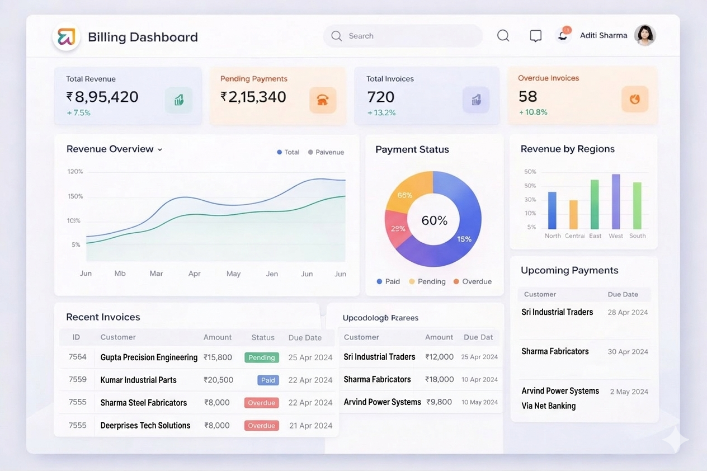Open the Gupta Precision Engineering invoice row
The image size is (707, 471).
(199, 357)
